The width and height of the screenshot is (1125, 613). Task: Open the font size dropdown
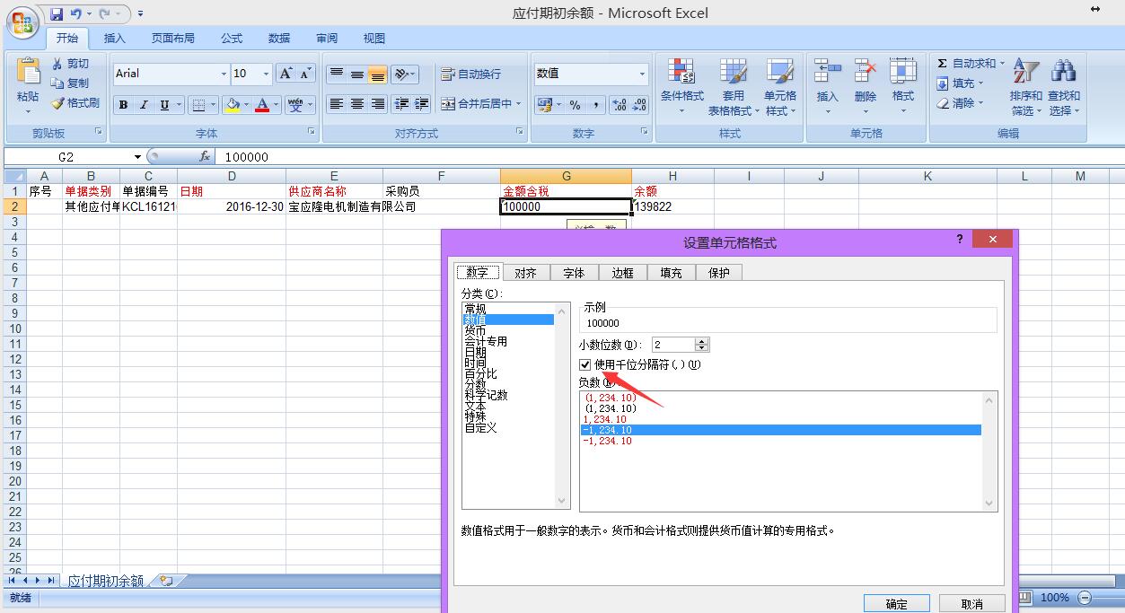(266, 74)
